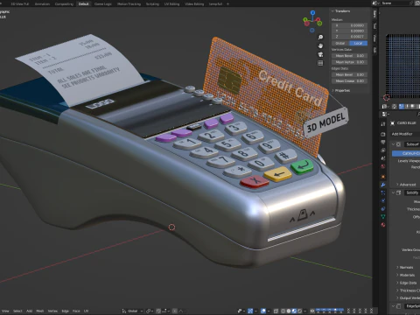The image size is (420, 315).
Task: Click the pan view hand icon
Action: (x=320, y=45)
